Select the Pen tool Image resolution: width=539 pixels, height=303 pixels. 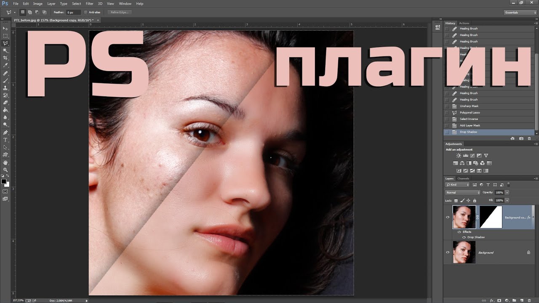point(5,132)
